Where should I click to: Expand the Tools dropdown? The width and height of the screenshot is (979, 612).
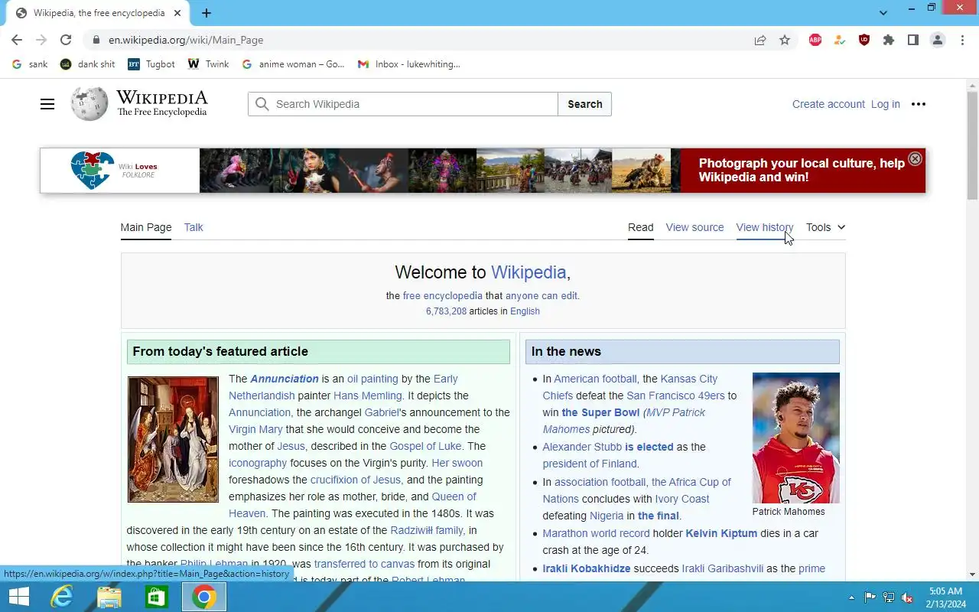pyautogui.click(x=825, y=227)
